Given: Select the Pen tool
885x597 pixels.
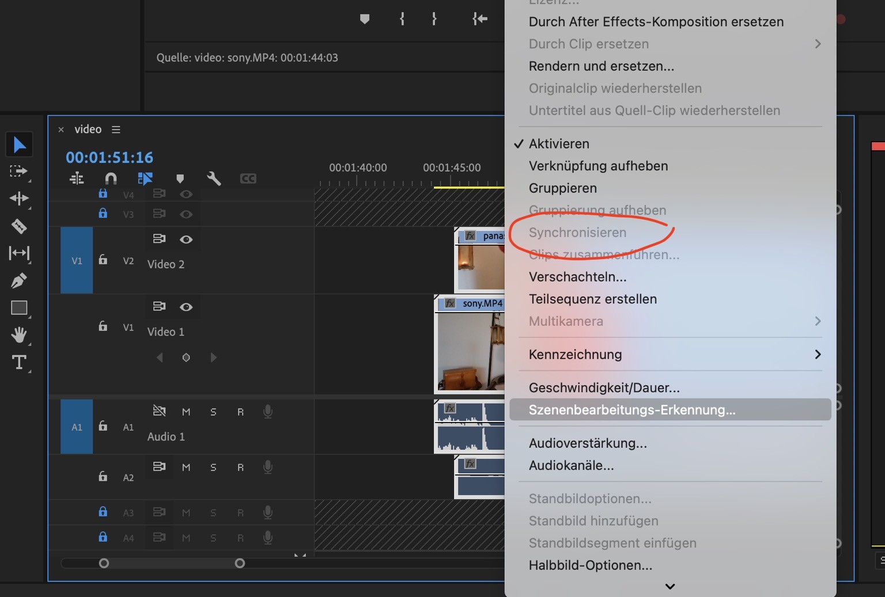Looking at the screenshot, I should (19, 281).
